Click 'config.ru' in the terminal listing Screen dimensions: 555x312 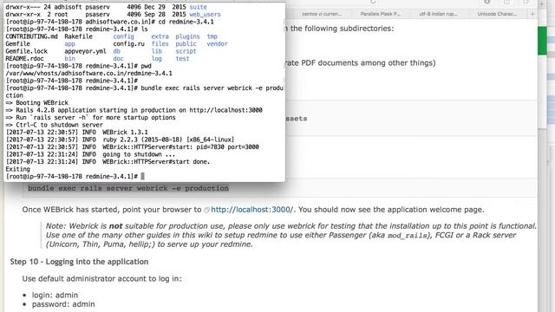click(129, 44)
